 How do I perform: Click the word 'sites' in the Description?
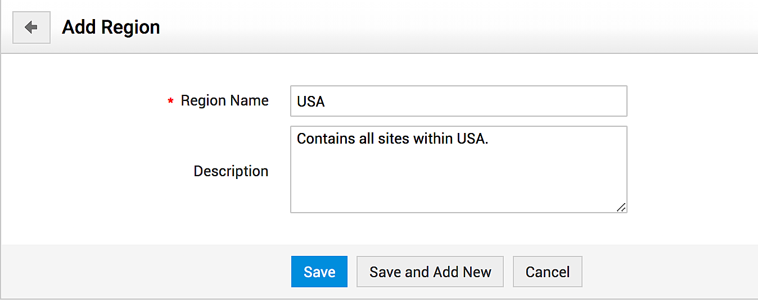point(393,139)
